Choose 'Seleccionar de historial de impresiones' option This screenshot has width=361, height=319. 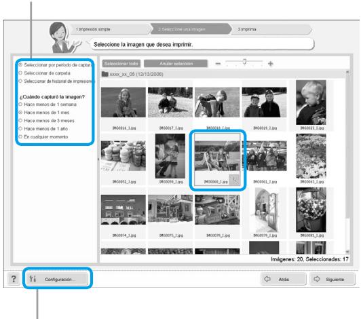tap(20, 81)
